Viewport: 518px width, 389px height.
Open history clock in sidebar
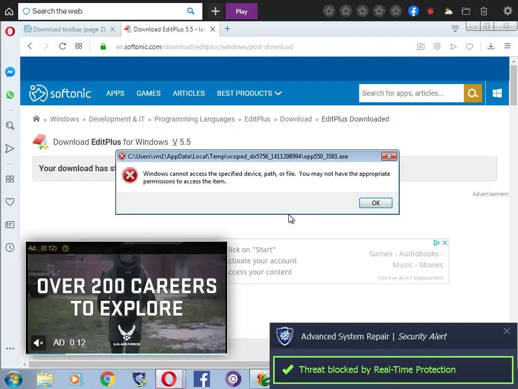pos(10,247)
